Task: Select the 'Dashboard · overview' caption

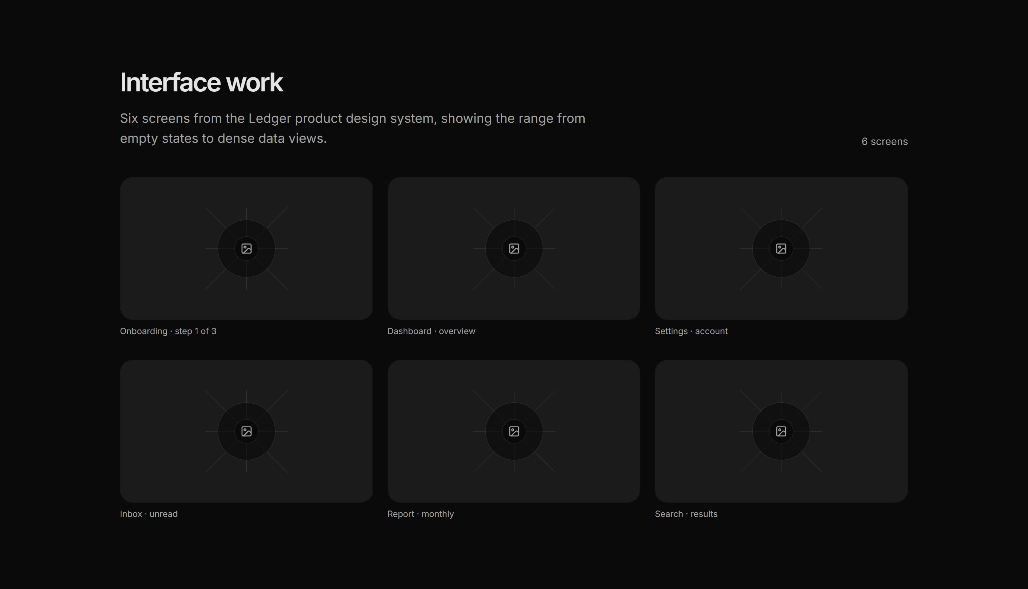Action: 431,331
